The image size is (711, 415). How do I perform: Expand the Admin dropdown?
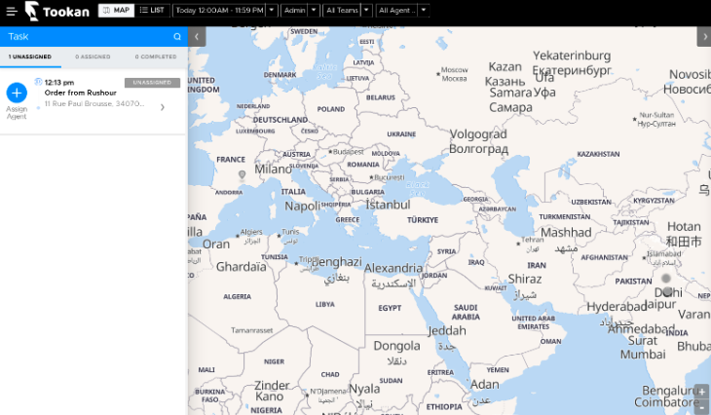click(x=314, y=11)
